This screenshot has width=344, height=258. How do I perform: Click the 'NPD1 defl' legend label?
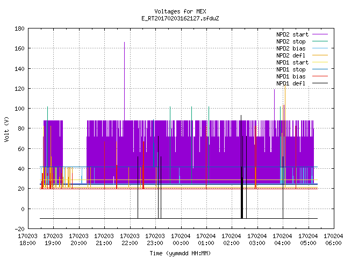[x=291, y=84]
